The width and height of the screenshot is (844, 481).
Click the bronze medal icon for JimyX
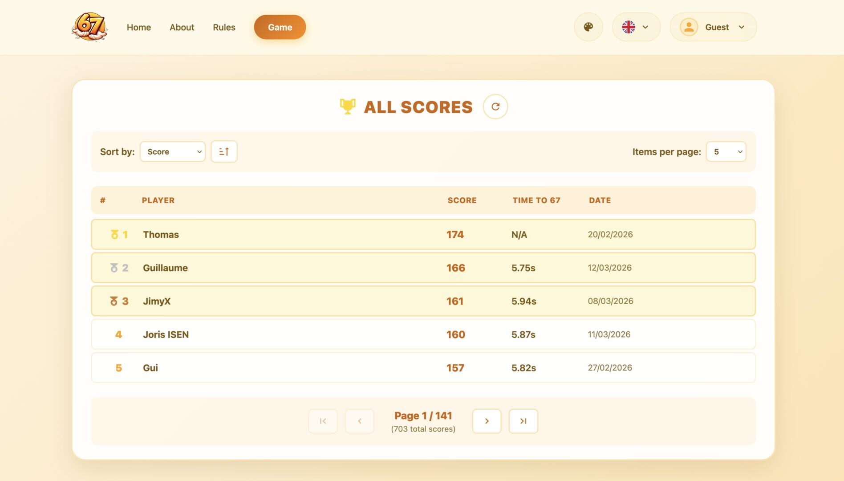pos(114,302)
